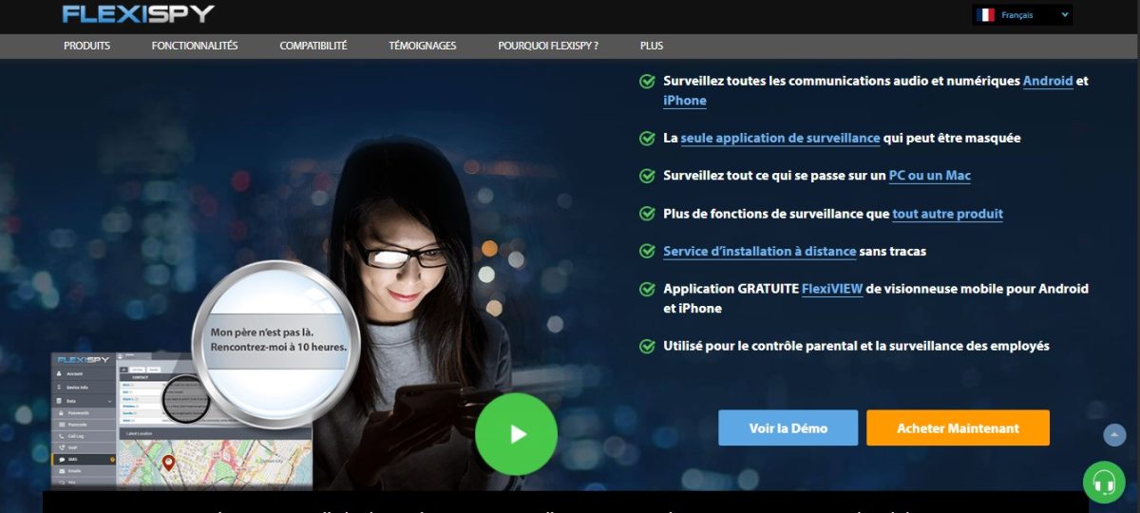Click the checkmark beside 'Service d'installation à distance'
The width and height of the screenshot is (1140, 513).
[647, 252]
